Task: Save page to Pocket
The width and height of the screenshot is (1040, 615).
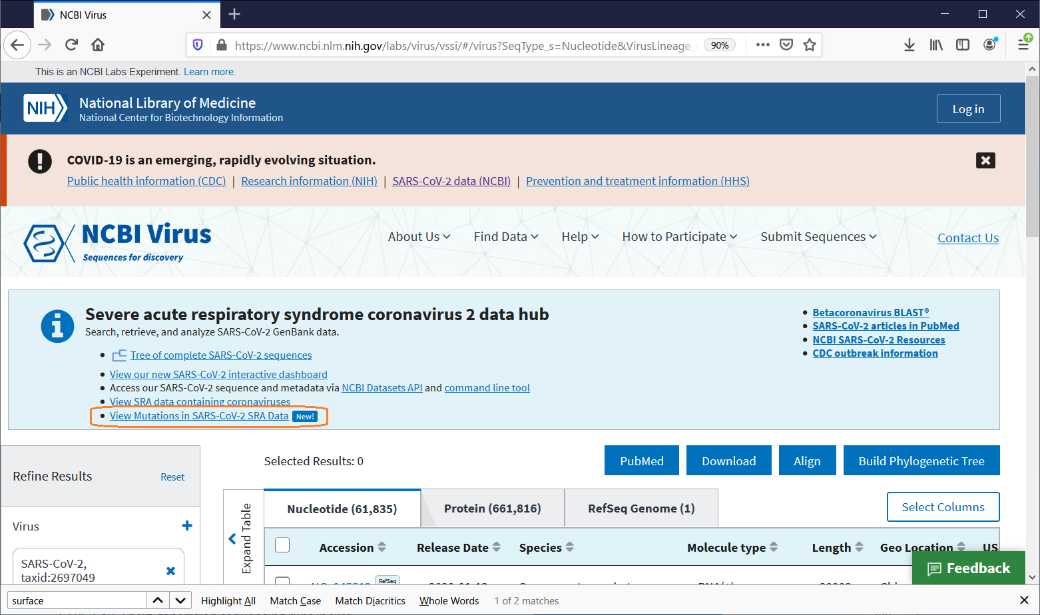Action: point(786,45)
